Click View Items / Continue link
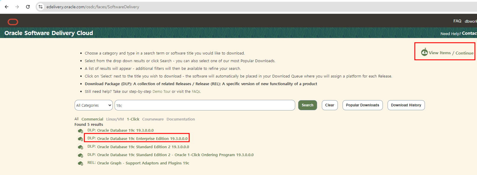 [451, 53]
